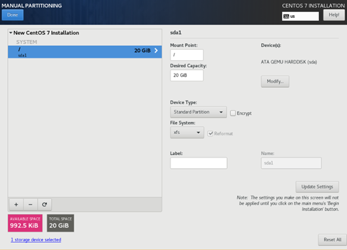
Task: Click the keyboard layout icon next to us
Action: tap(286, 16)
